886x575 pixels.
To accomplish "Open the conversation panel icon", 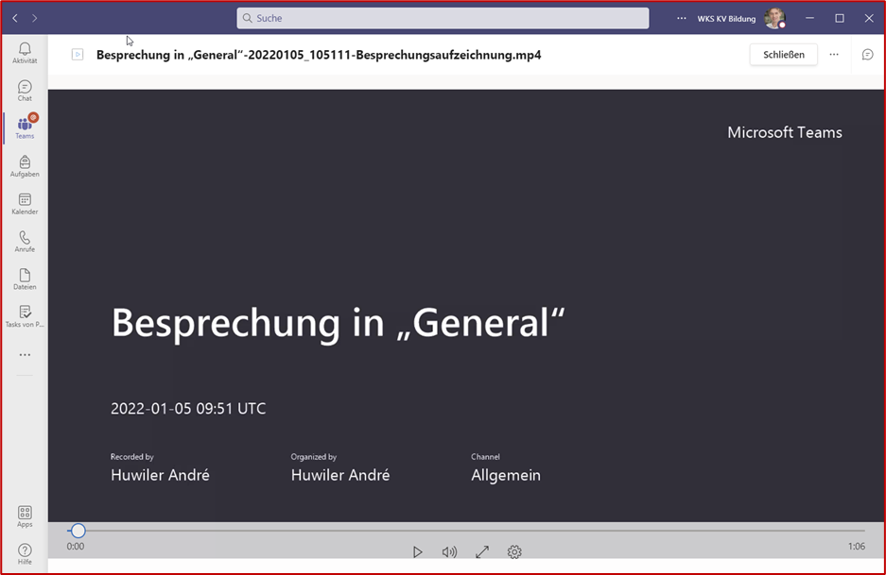I will click(867, 55).
